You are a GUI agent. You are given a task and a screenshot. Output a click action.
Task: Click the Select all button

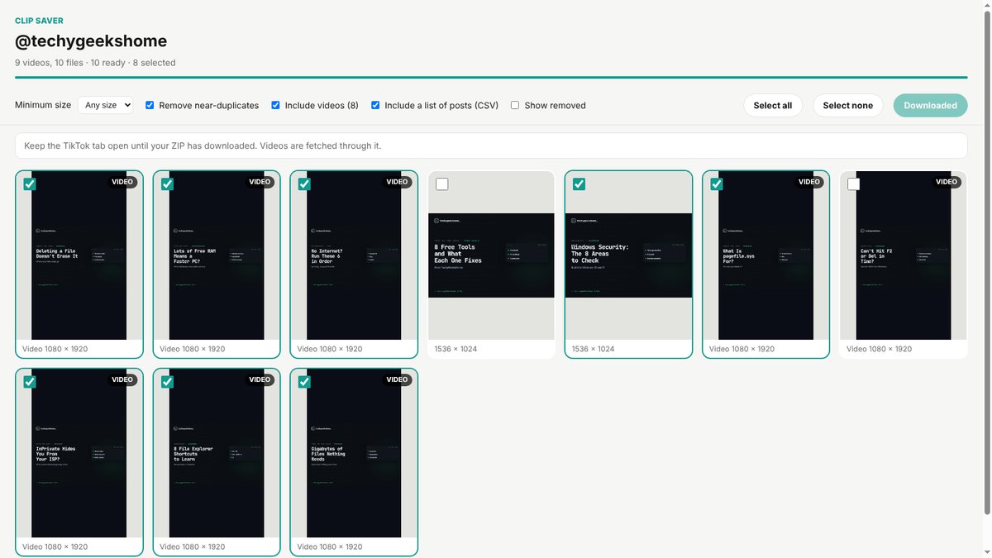tap(773, 105)
